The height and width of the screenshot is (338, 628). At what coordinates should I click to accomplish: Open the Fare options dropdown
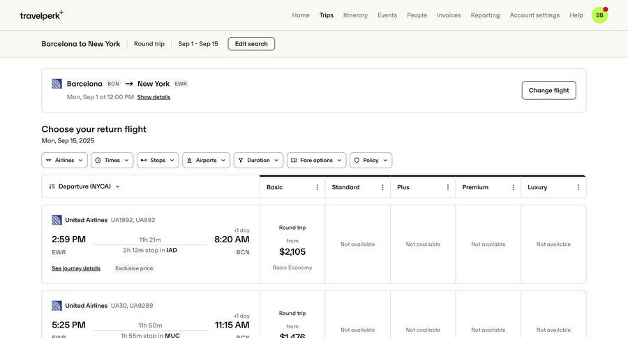pyautogui.click(x=316, y=160)
